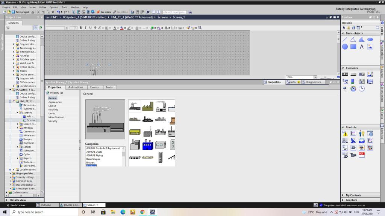The width and height of the screenshot is (385, 216).
Task: Select Security in the property list
Action: tap(53, 121)
